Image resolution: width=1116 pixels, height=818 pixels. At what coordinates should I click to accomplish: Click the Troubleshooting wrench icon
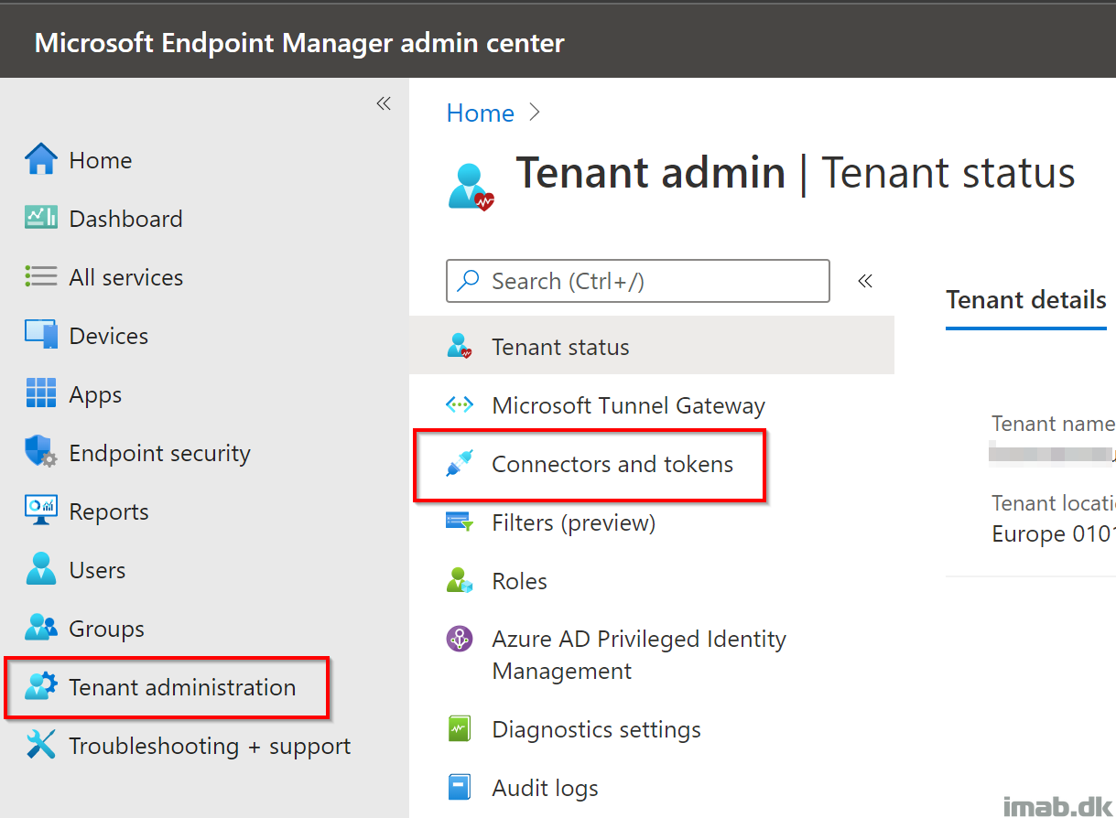click(x=41, y=745)
